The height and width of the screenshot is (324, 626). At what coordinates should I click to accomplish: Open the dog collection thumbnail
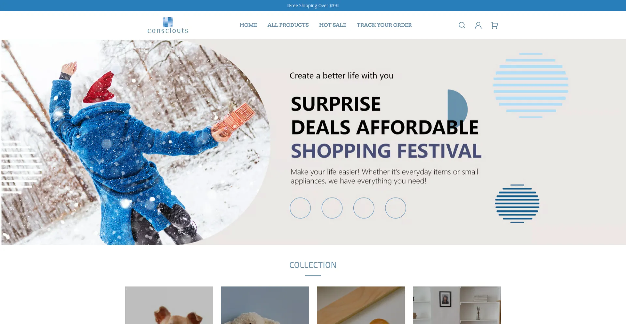[x=169, y=305]
